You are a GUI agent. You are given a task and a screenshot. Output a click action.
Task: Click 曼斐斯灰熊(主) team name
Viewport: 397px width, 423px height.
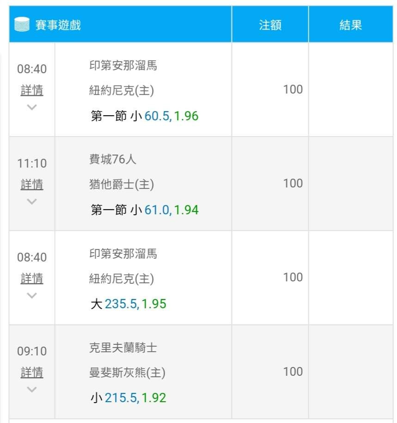(x=127, y=373)
